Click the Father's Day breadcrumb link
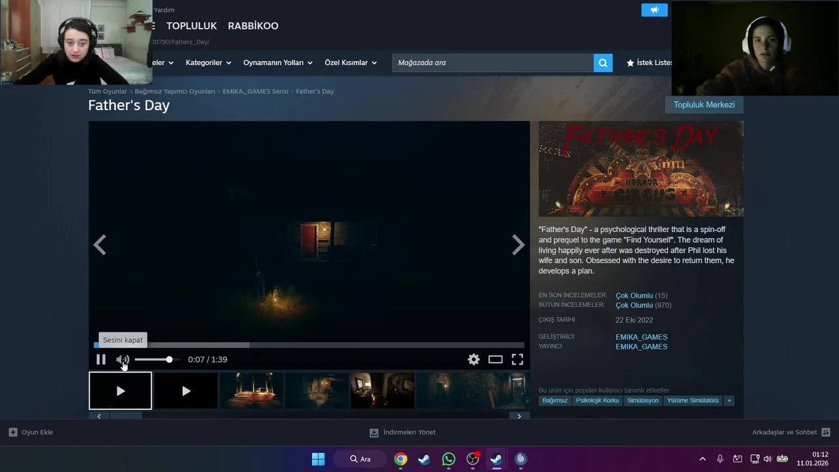 315,91
